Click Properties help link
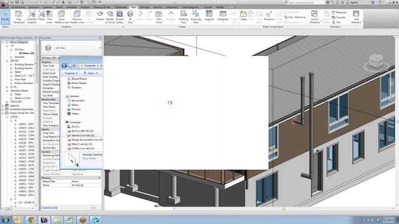This screenshot has height=224, width=399. (49, 207)
